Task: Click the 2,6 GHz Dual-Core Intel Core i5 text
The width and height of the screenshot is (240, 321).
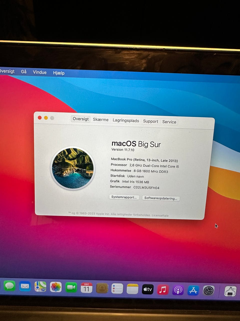Action: (x=154, y=166)
